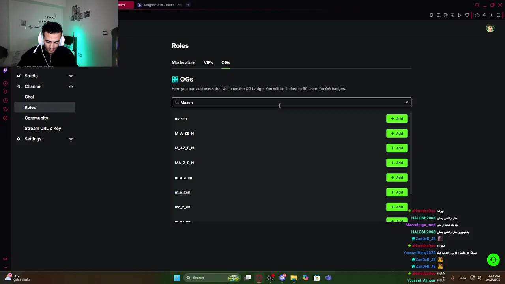Open Player icon in Opera sidebar
This screenshot has height=284, width=505.
5,83
